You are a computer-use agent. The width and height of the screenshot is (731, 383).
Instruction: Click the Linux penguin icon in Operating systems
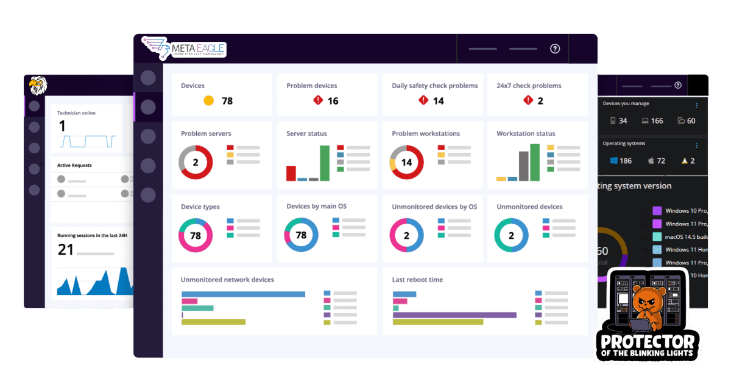click(x=685, y=160)
